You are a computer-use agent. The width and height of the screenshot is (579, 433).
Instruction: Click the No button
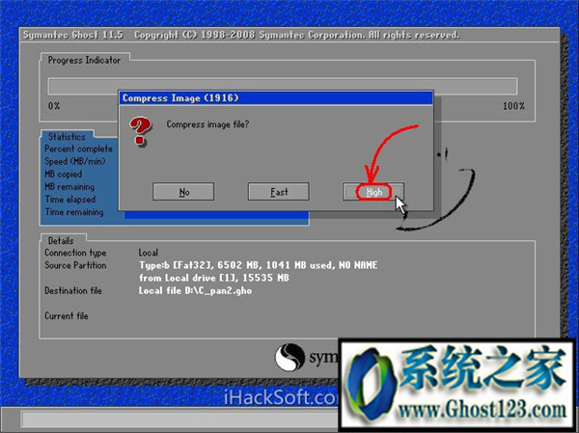pos(183,192)
